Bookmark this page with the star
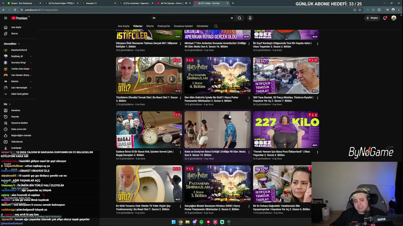The width and height of the screenshot is (403, 226). point(360,10)
